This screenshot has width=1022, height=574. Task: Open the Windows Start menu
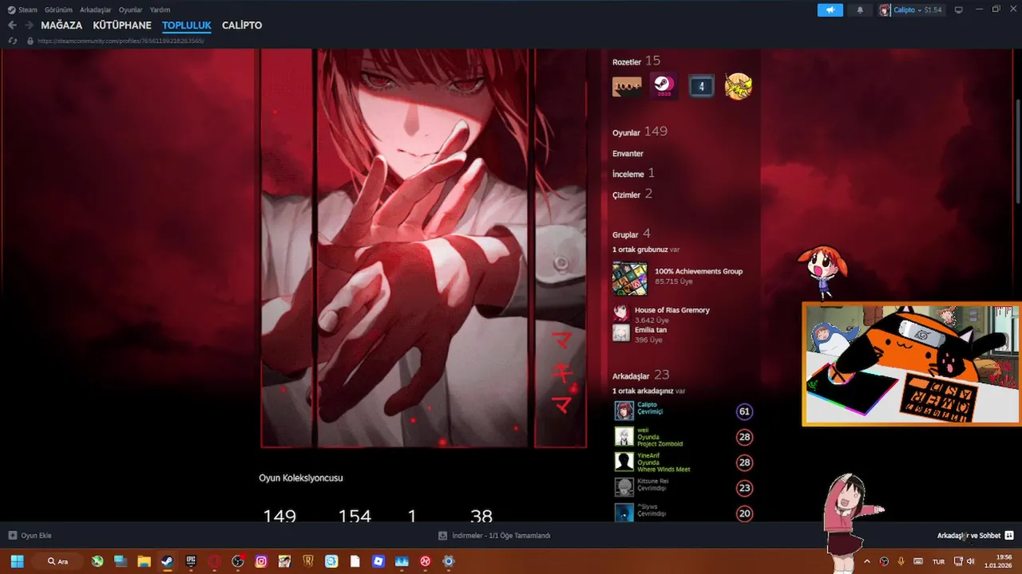[17, 561]
